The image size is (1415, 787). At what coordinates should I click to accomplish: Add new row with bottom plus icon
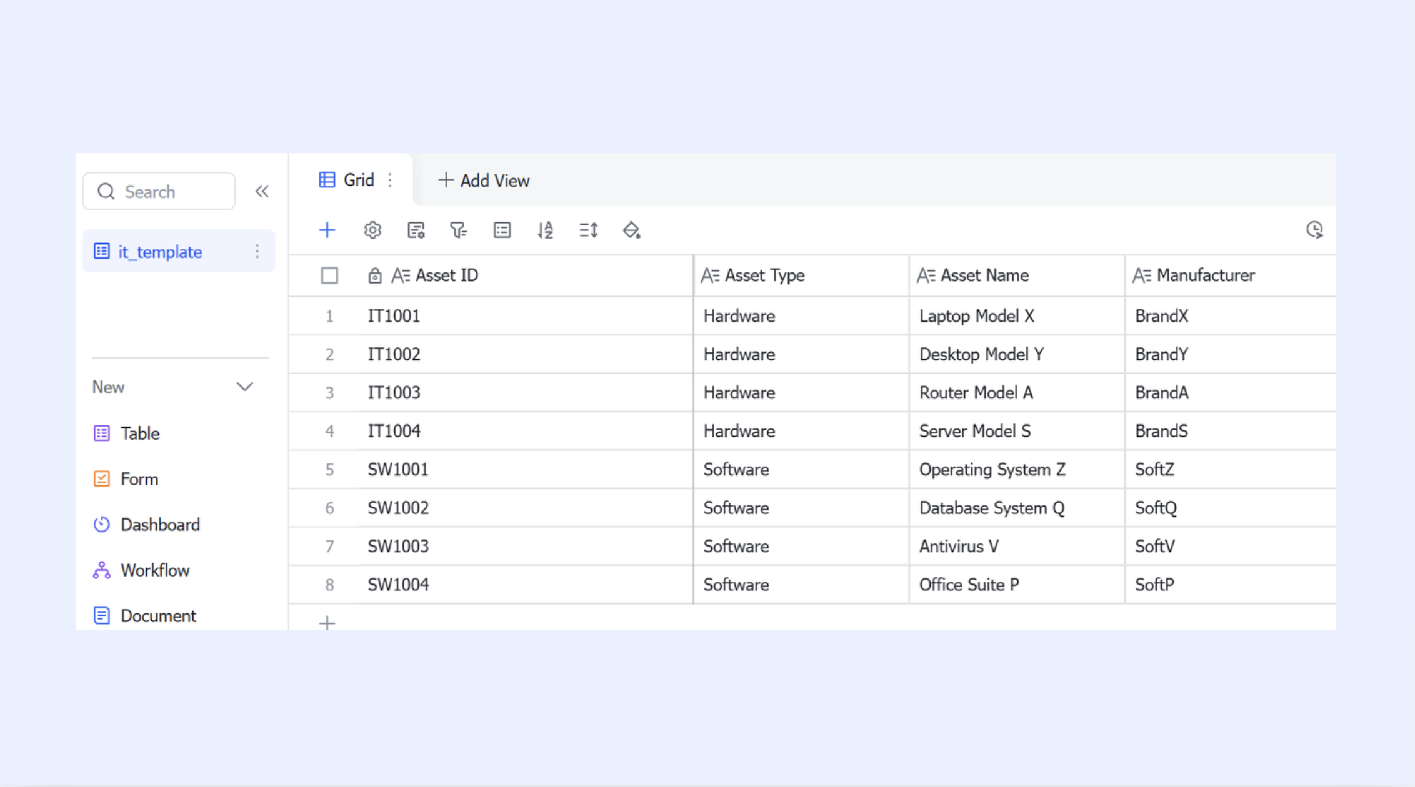[x=327, y=623]
